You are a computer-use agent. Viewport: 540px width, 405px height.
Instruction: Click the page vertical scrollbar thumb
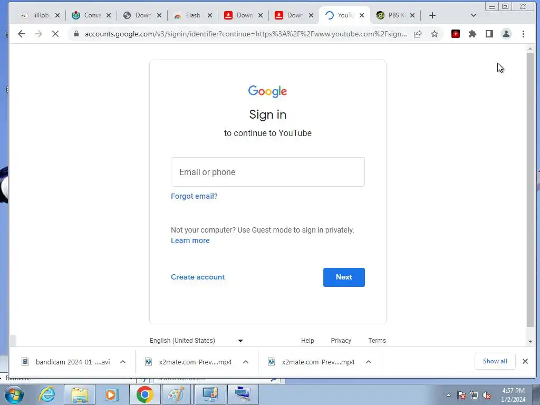(530, 189)
